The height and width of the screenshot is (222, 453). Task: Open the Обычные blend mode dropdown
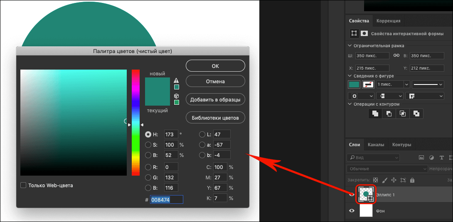(387, 169)
